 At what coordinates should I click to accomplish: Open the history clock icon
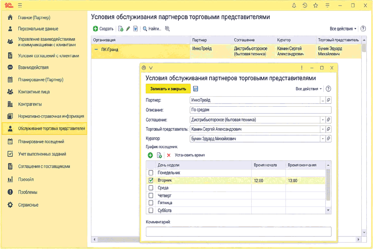click(x=305, y=5)
